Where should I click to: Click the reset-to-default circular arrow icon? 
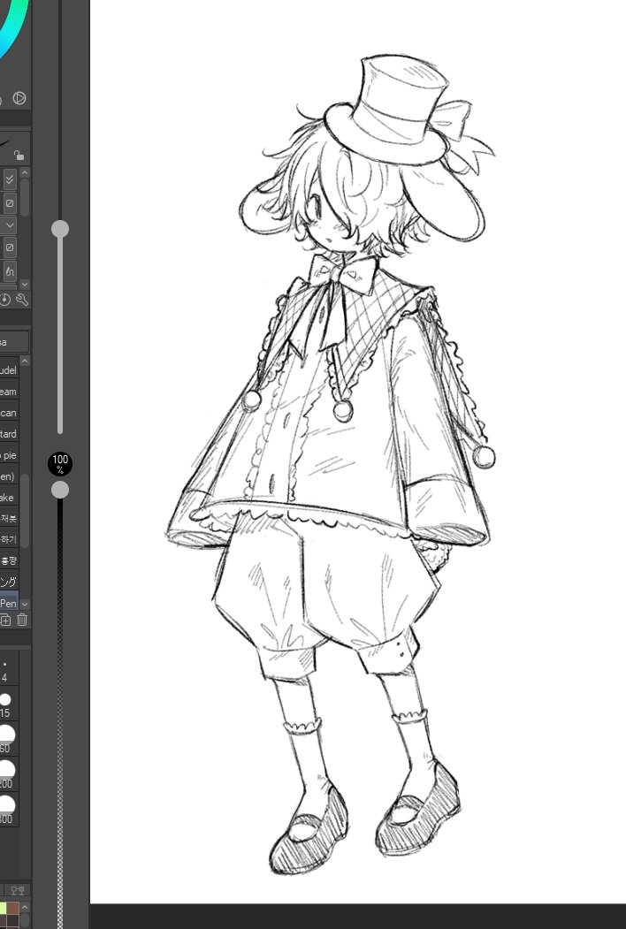click(5, 299)
